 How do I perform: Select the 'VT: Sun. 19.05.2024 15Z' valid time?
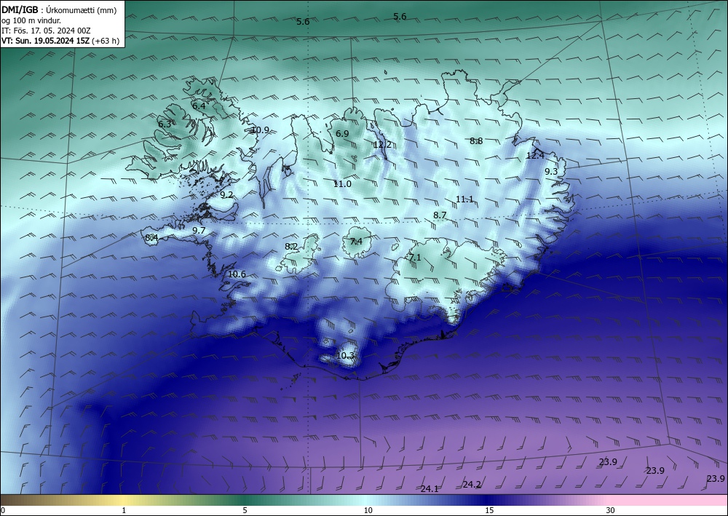[x=45, y=41]
